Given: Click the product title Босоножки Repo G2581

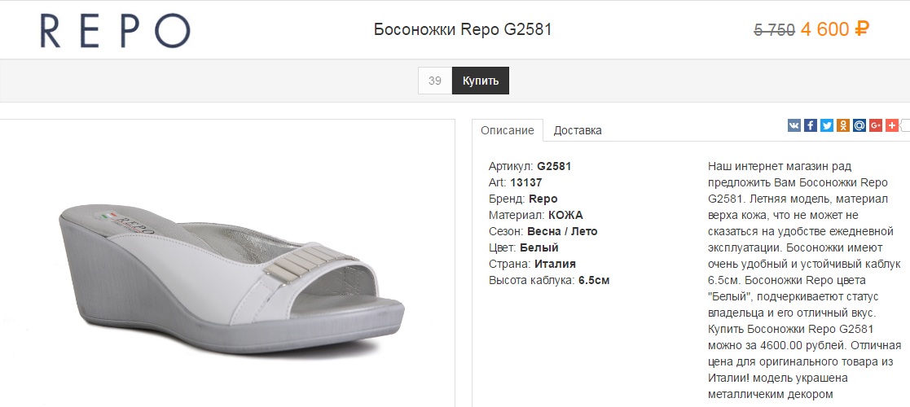Looking at the screenshot, I should [463, 30].
